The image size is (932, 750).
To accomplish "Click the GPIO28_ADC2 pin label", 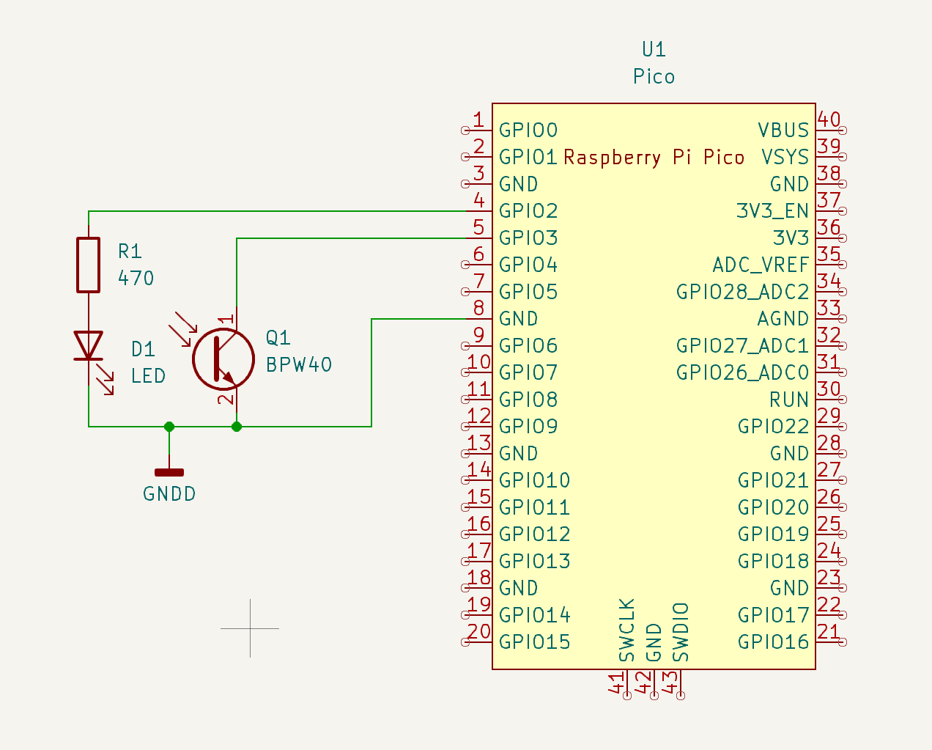I will pos(742,291).
